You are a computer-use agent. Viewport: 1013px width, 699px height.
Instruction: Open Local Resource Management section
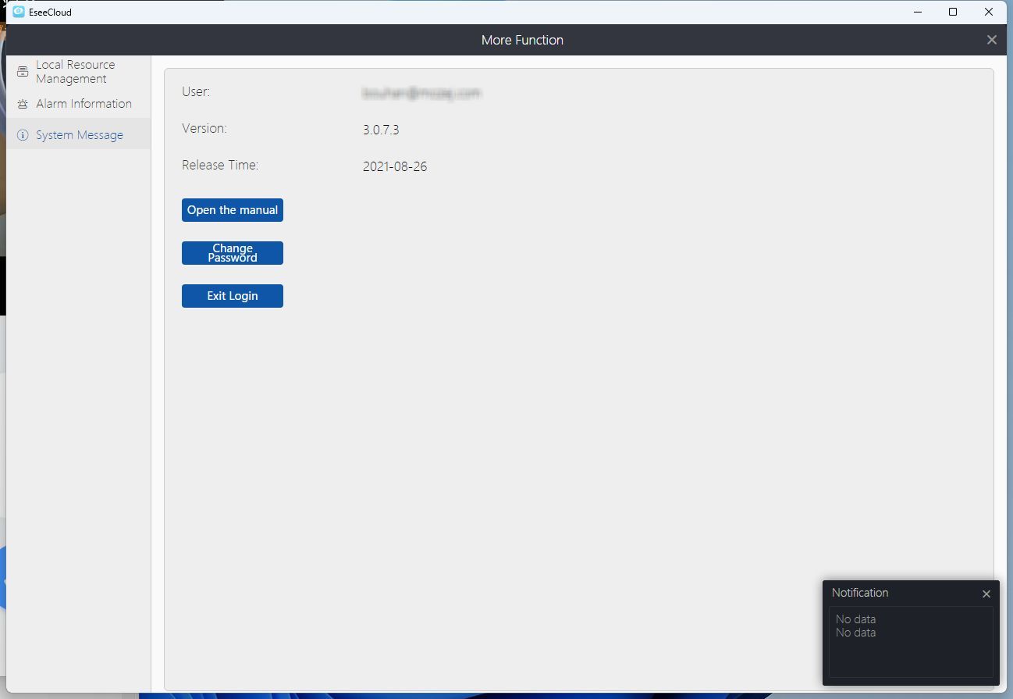click(75, 72)
